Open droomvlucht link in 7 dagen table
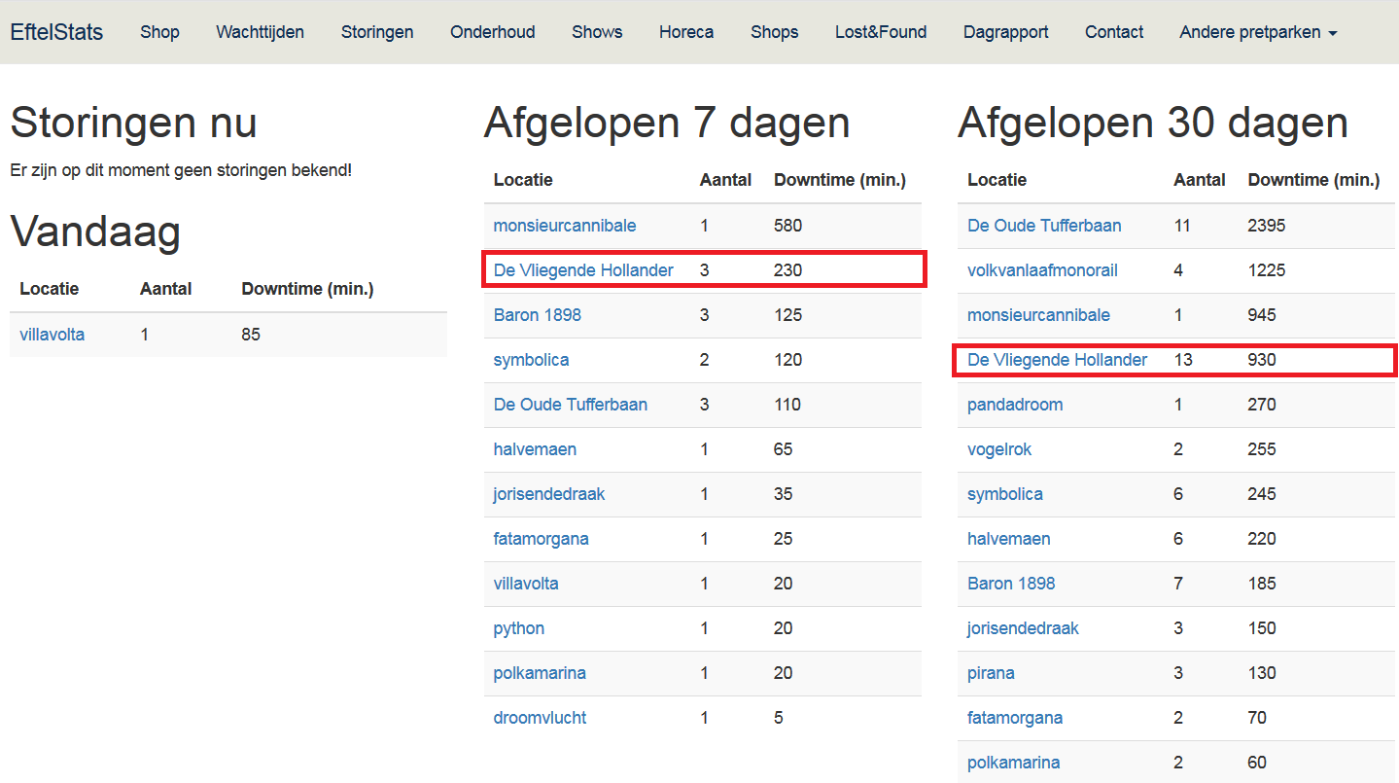Image resolution: width=1399 pixels, height=783 pixels. point(540,718)
